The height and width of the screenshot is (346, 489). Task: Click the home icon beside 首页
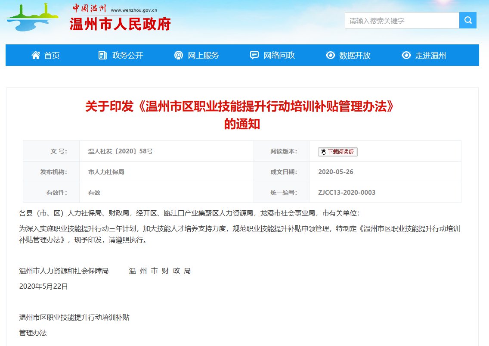pyautogui.click(x=36, y=55)
